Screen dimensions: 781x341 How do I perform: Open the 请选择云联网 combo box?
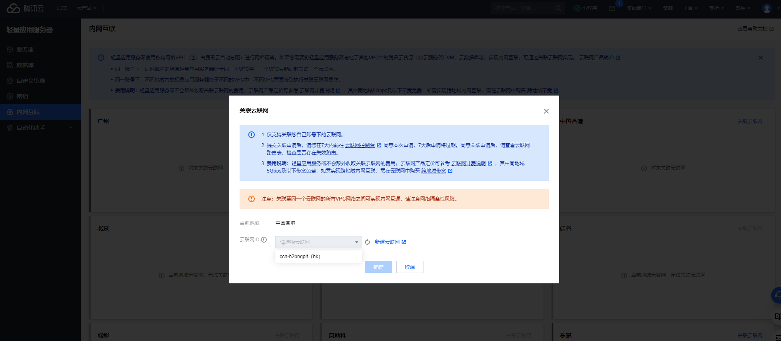[318, 242]
